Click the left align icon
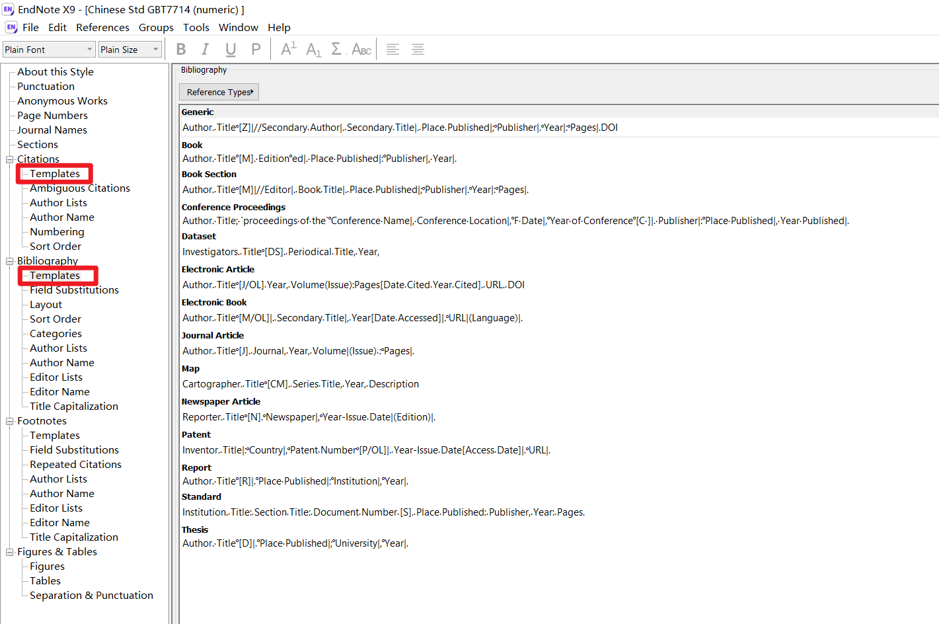Viewport: 939px width, 624px height. pyautogui.click(x=393, y=50)
